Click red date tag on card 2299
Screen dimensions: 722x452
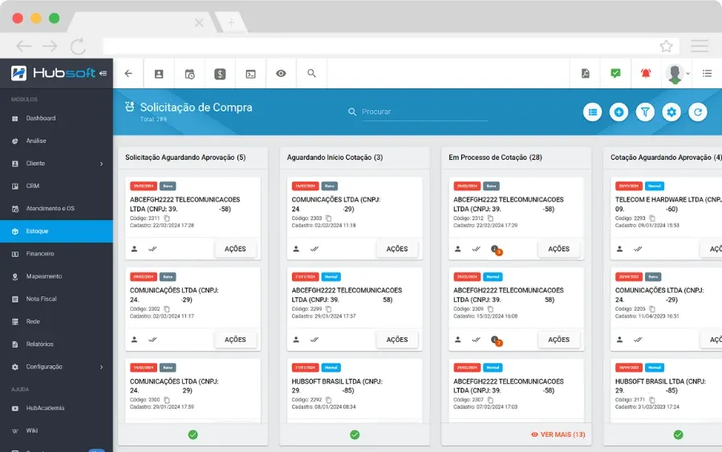pos(306,277)
